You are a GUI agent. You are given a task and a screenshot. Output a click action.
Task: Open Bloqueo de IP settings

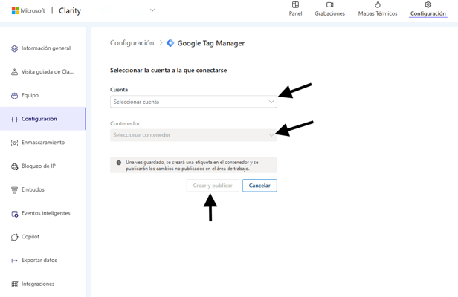click(x=43, y=166)
